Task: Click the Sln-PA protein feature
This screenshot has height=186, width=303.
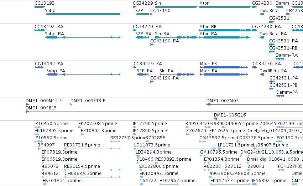Action: point(177,74)
